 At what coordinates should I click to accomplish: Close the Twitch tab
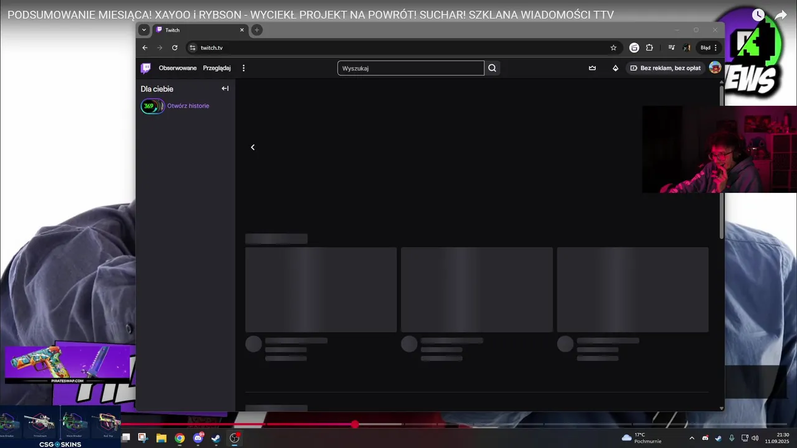pyautogui.click(x=242, y=30)
